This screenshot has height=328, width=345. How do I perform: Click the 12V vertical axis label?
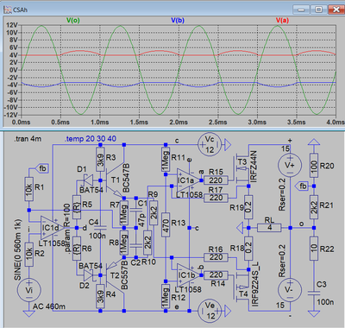tap(12, 25)
